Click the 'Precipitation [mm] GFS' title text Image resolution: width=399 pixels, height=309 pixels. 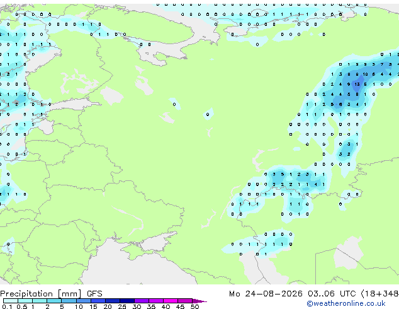[51, 294]
